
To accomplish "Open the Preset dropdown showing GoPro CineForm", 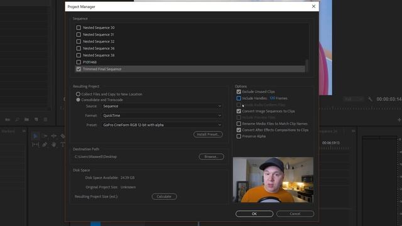I will coord(162,125).
